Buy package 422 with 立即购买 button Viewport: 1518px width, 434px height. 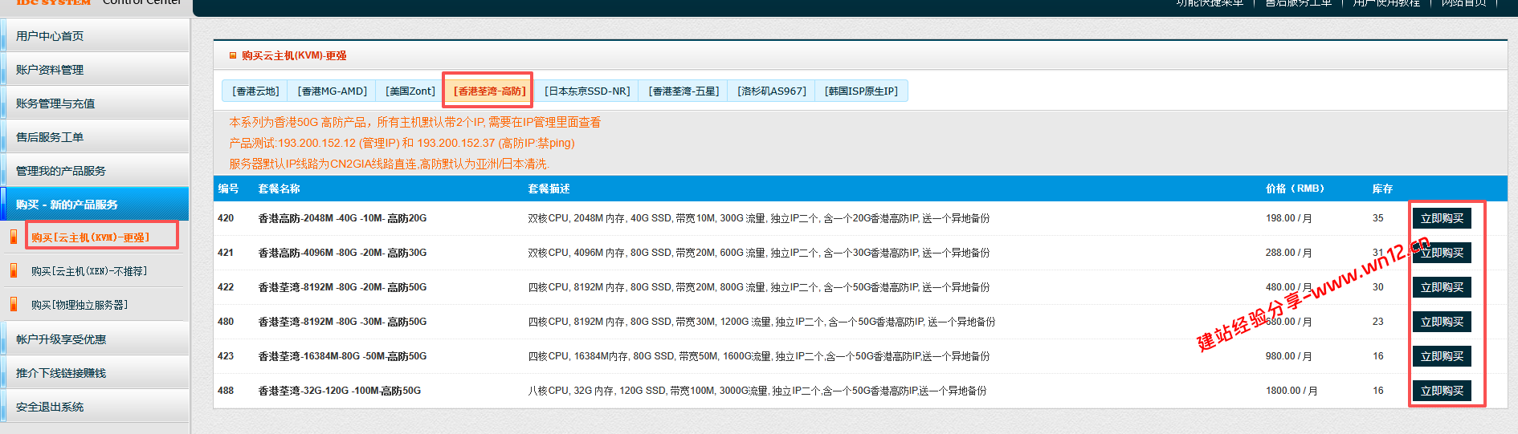pyautogui.click(x=1442, y=287)
